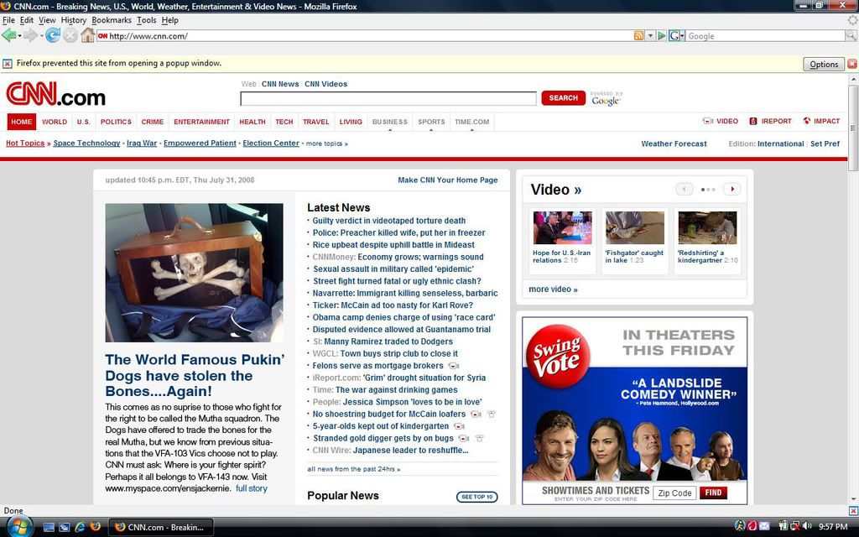Show previous videos with the left arrow
This screenshot has height=537, width=859.
685,189
